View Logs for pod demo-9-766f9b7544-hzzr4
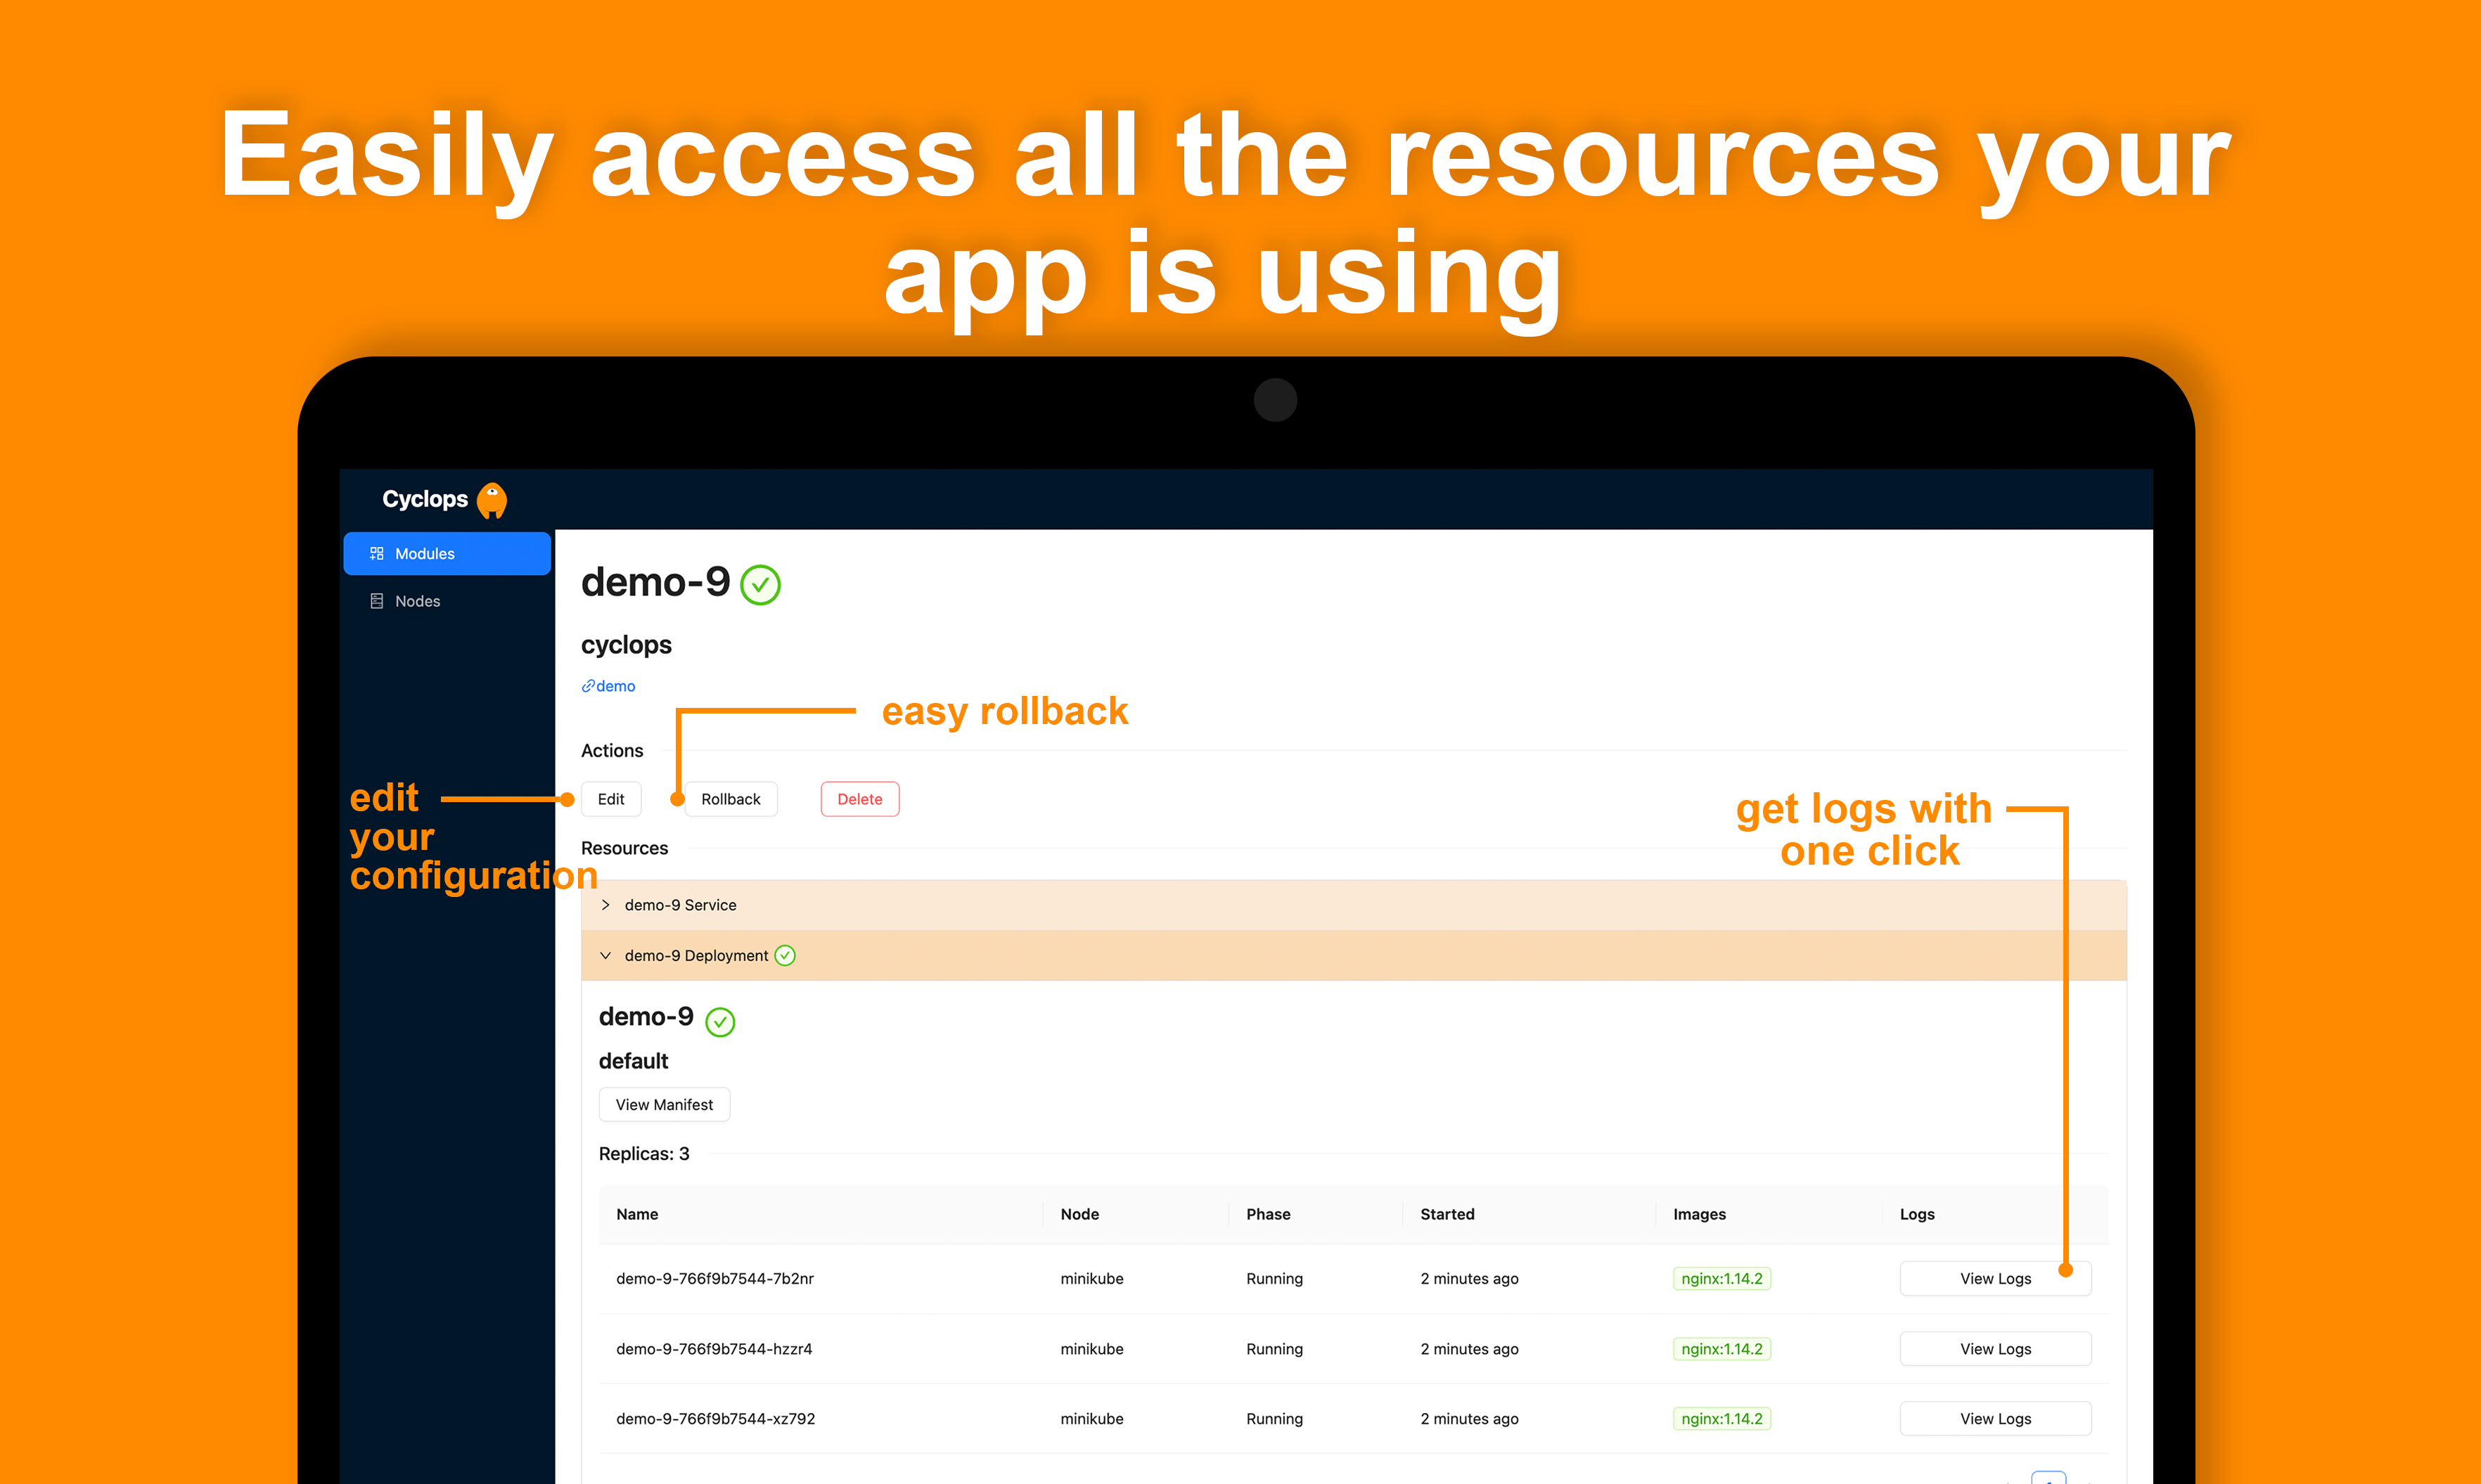The width and height of the screenshot is (2481, 1484). pos(1995,1349)
